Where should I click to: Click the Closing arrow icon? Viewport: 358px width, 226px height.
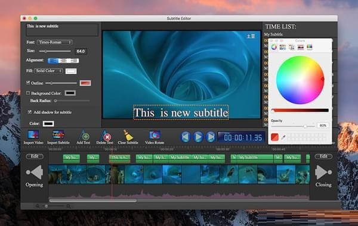(x=323, y=172)
